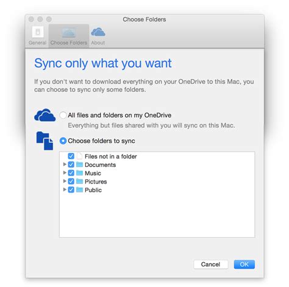
Task: Expand the Documents folder tree
Action: (65, 164)
